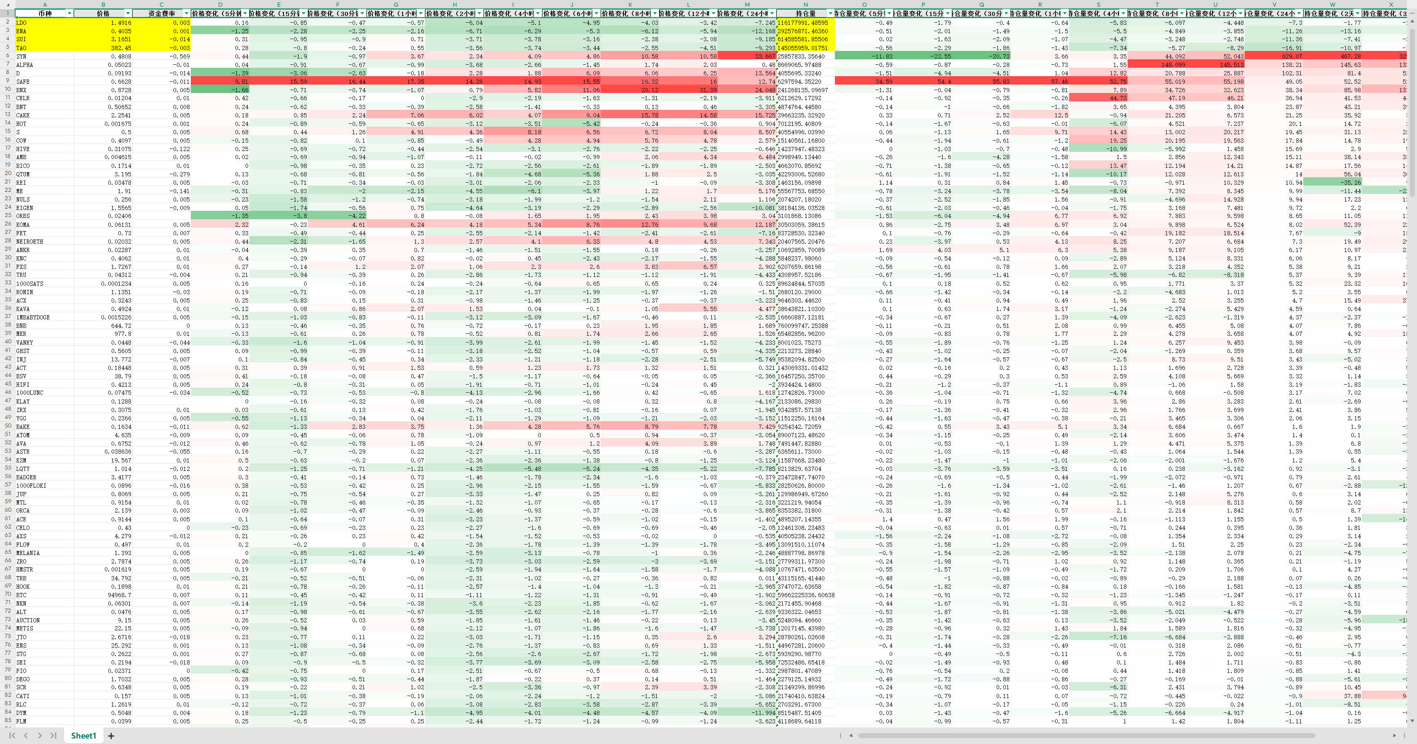Click horizontal scrollbar left arrow

pyautogui.click(x=851, y=735)
